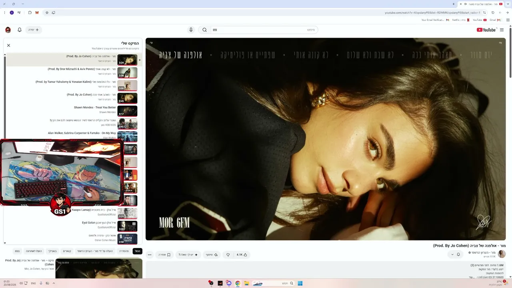
Task: Close the My Mix playlist panel
Action: 8,46
